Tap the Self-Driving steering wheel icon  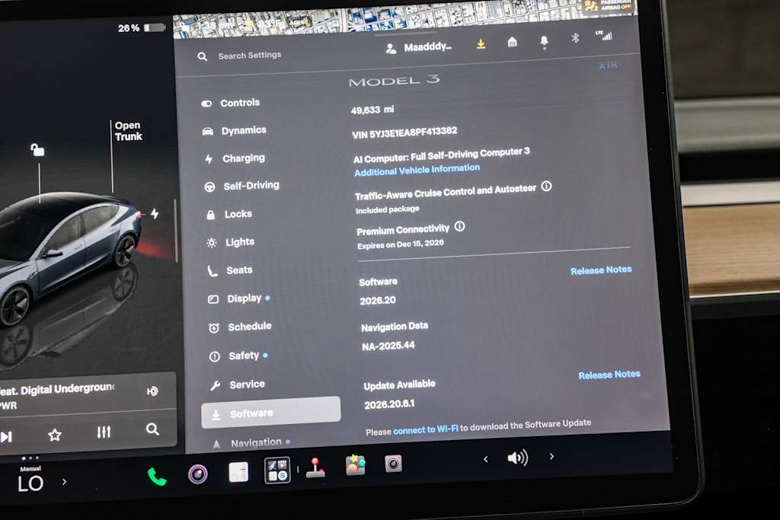pos(210,187)
